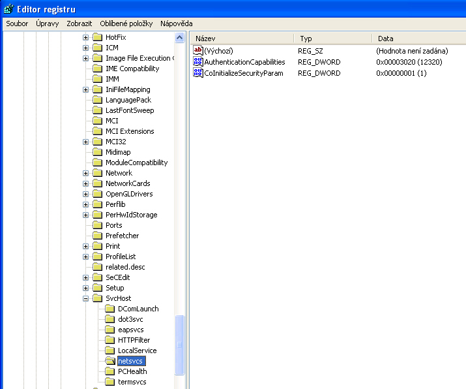Click the folder icon beside HTTPFilter

[x=110, y=340]
